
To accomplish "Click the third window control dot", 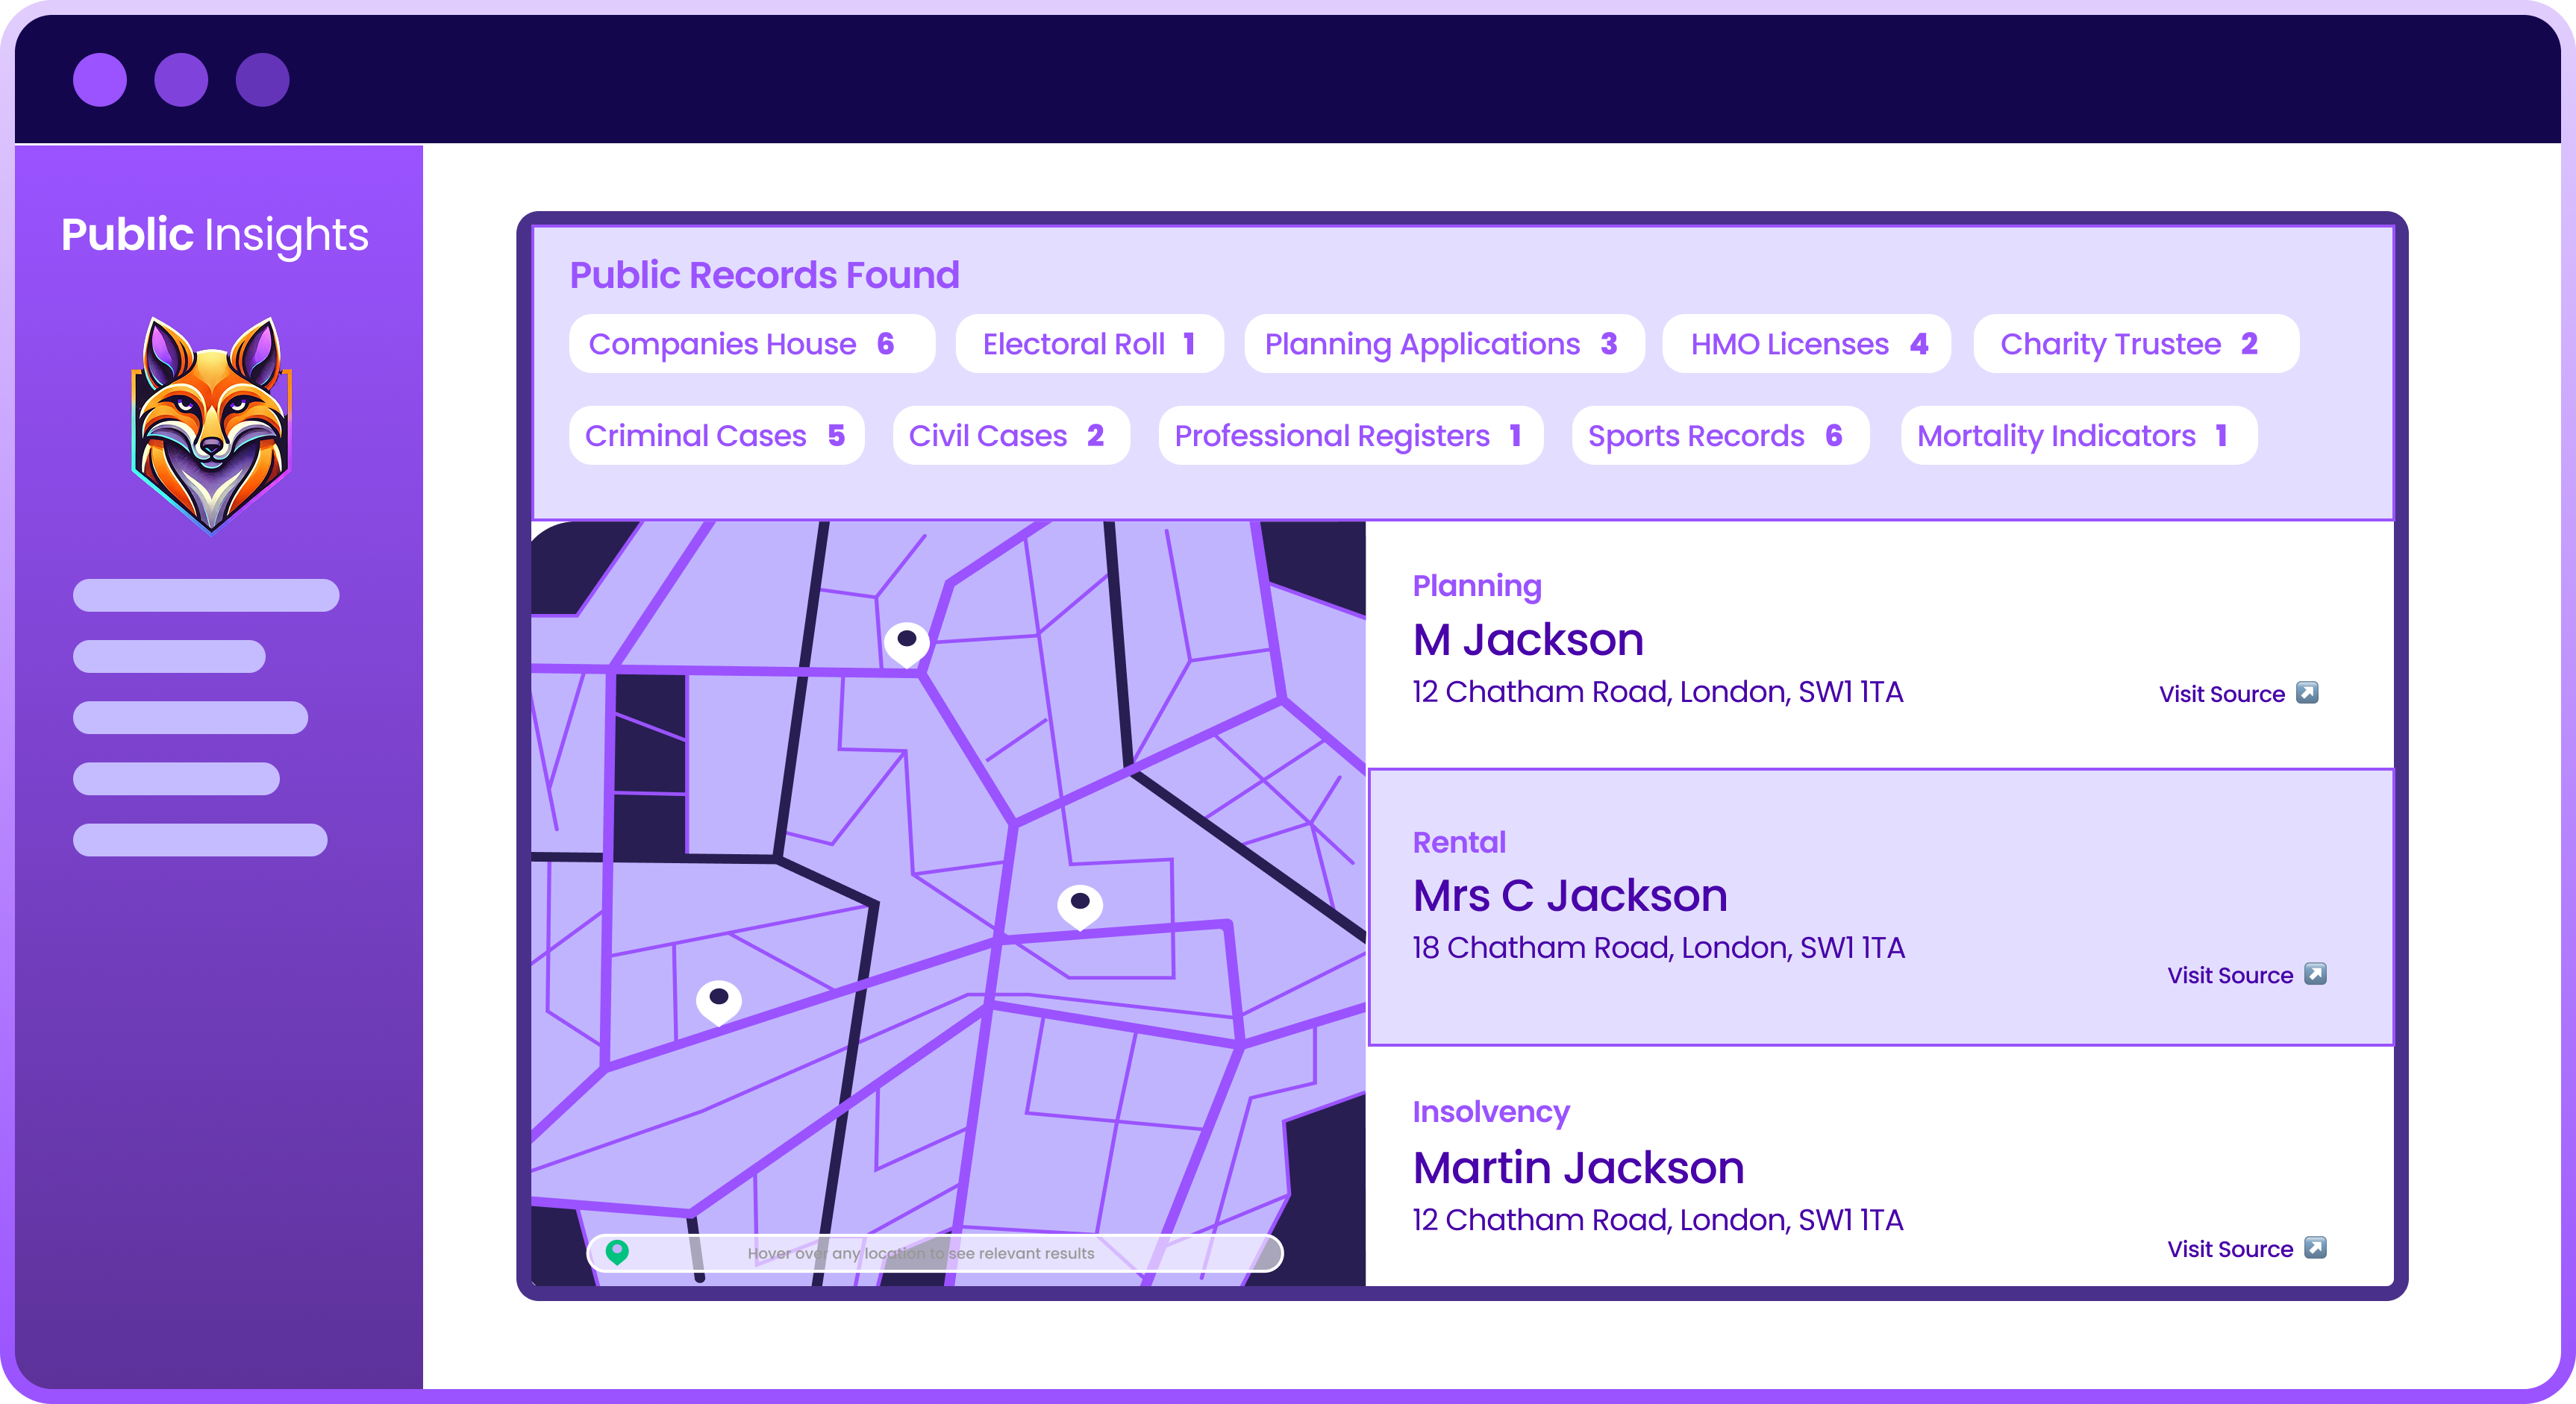I will click(x=263, y=79).
